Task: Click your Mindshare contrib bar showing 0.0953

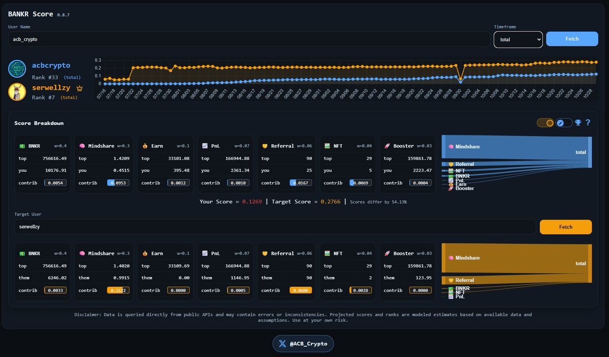Action: (118, 183)
